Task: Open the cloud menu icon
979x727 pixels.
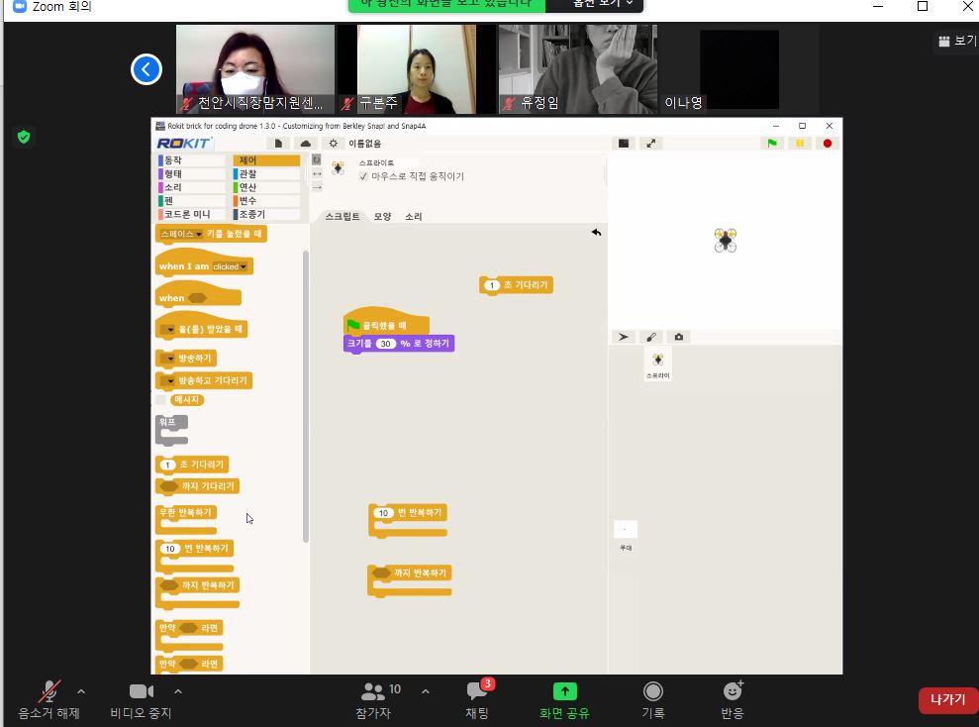Action: pyautogui.click(x=306, y=144)
